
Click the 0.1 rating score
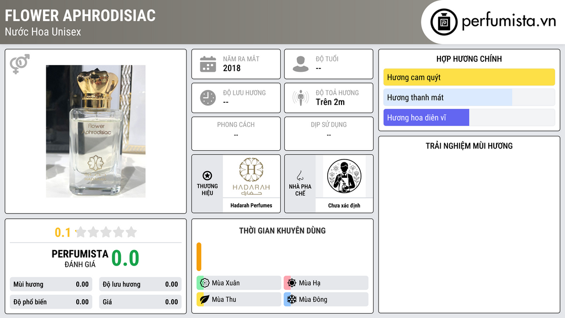[x=63, y=232]
